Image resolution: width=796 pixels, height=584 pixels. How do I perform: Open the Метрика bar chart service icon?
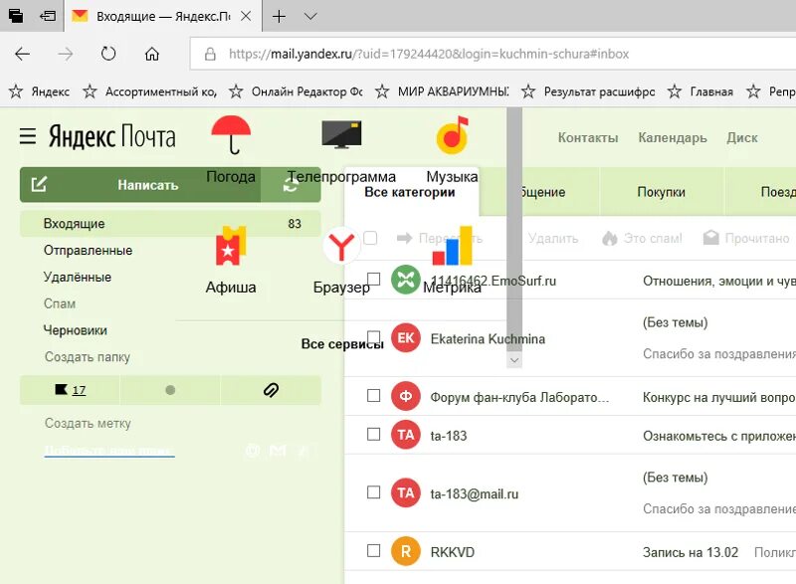453,246
